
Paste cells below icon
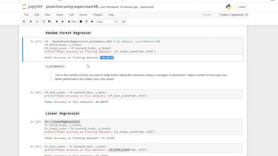tap(50, 22)
